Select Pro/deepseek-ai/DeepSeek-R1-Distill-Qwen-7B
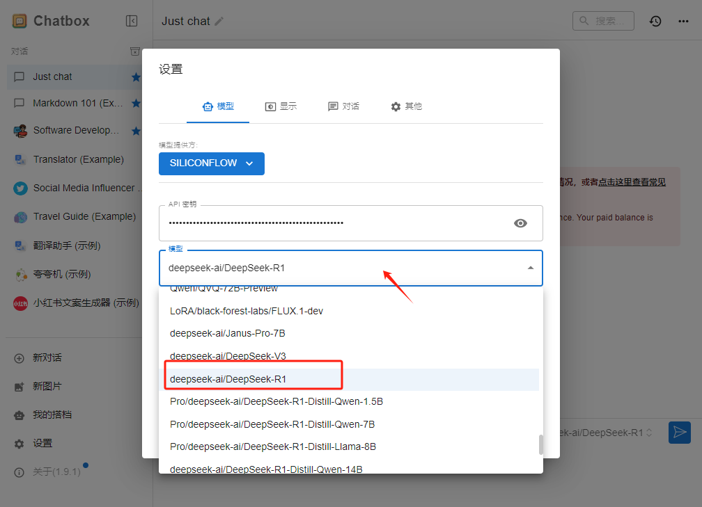The image size is (702, 507). click(x=349, y=424)
